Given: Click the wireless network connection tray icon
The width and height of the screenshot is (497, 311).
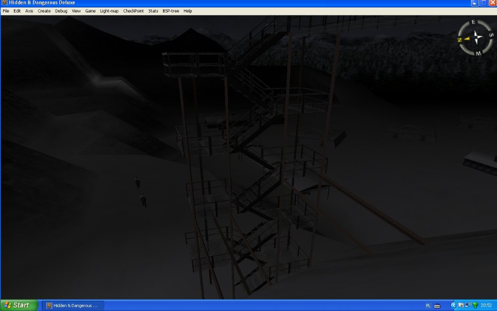Looking at the screenshot, I should [468, 306].
